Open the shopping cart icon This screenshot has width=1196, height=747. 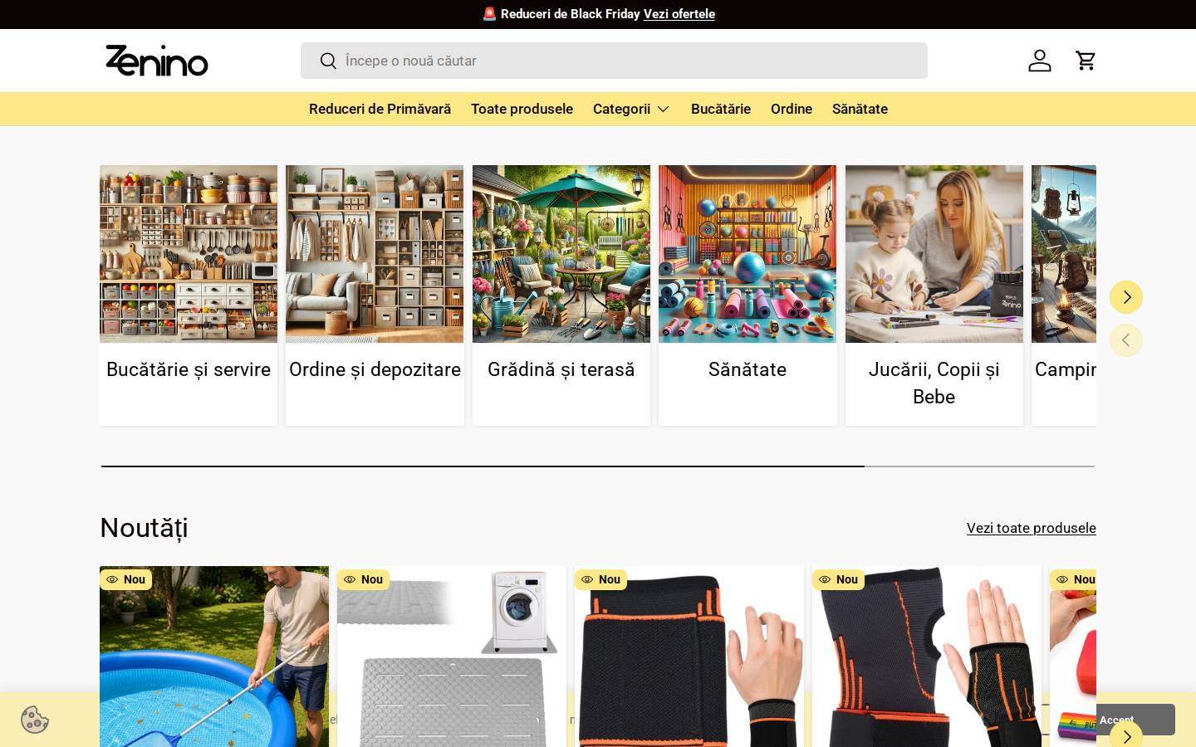pyautogui.click(x=1086, y=61)
